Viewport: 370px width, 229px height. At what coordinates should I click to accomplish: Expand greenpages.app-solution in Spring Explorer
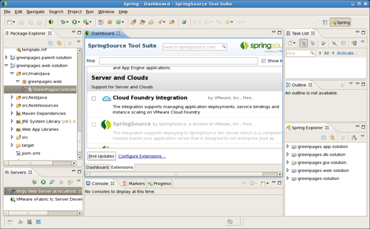[x=288, y=146]
